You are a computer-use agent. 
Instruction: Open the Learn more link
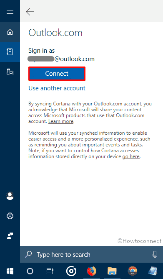coord(61,121)
